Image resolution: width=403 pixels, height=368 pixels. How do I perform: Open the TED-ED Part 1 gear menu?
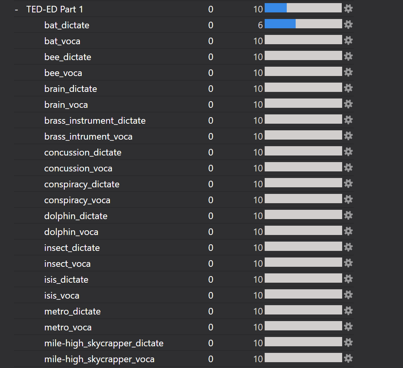click(x=348, y=9)
